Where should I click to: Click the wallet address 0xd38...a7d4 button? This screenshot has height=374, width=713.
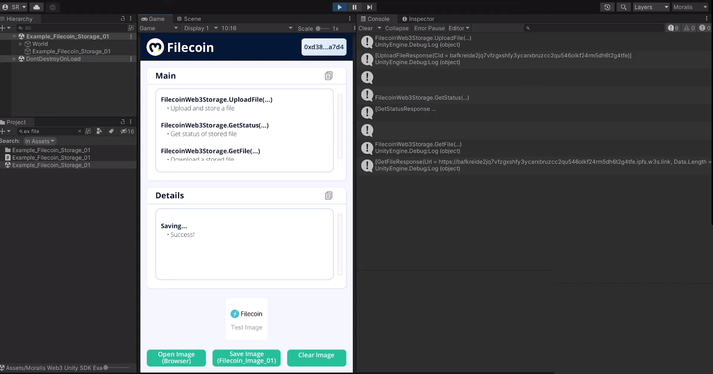324,47
